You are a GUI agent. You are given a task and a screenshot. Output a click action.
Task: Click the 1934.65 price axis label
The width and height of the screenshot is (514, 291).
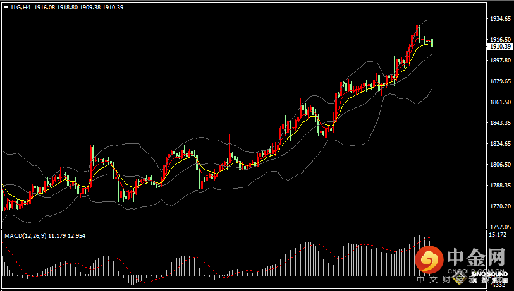coord(500,19)
